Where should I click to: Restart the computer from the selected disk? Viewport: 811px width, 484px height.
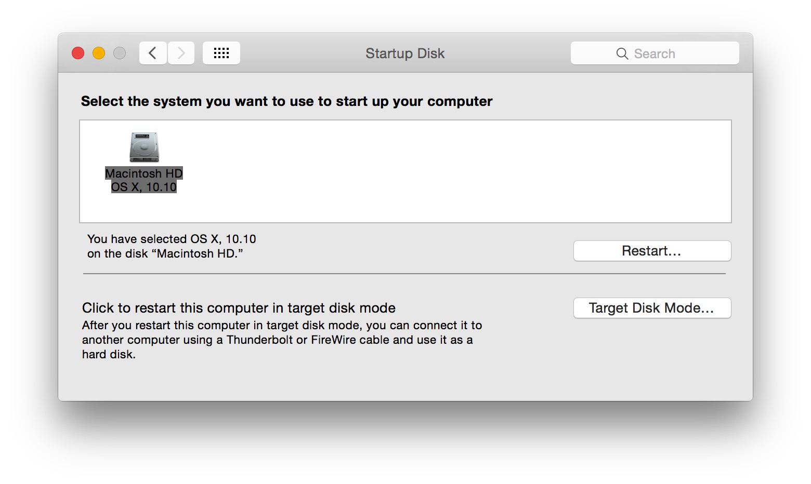(652, 251)
